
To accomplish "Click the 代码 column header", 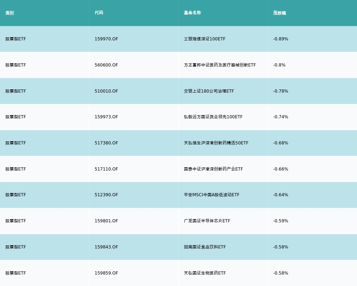I will [x=99, y=13].
